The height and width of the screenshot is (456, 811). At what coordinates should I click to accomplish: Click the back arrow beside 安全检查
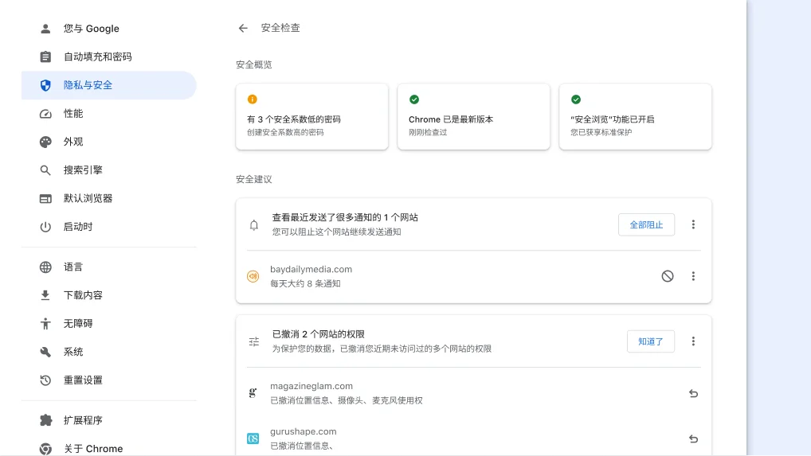click(x=243, y=28)
